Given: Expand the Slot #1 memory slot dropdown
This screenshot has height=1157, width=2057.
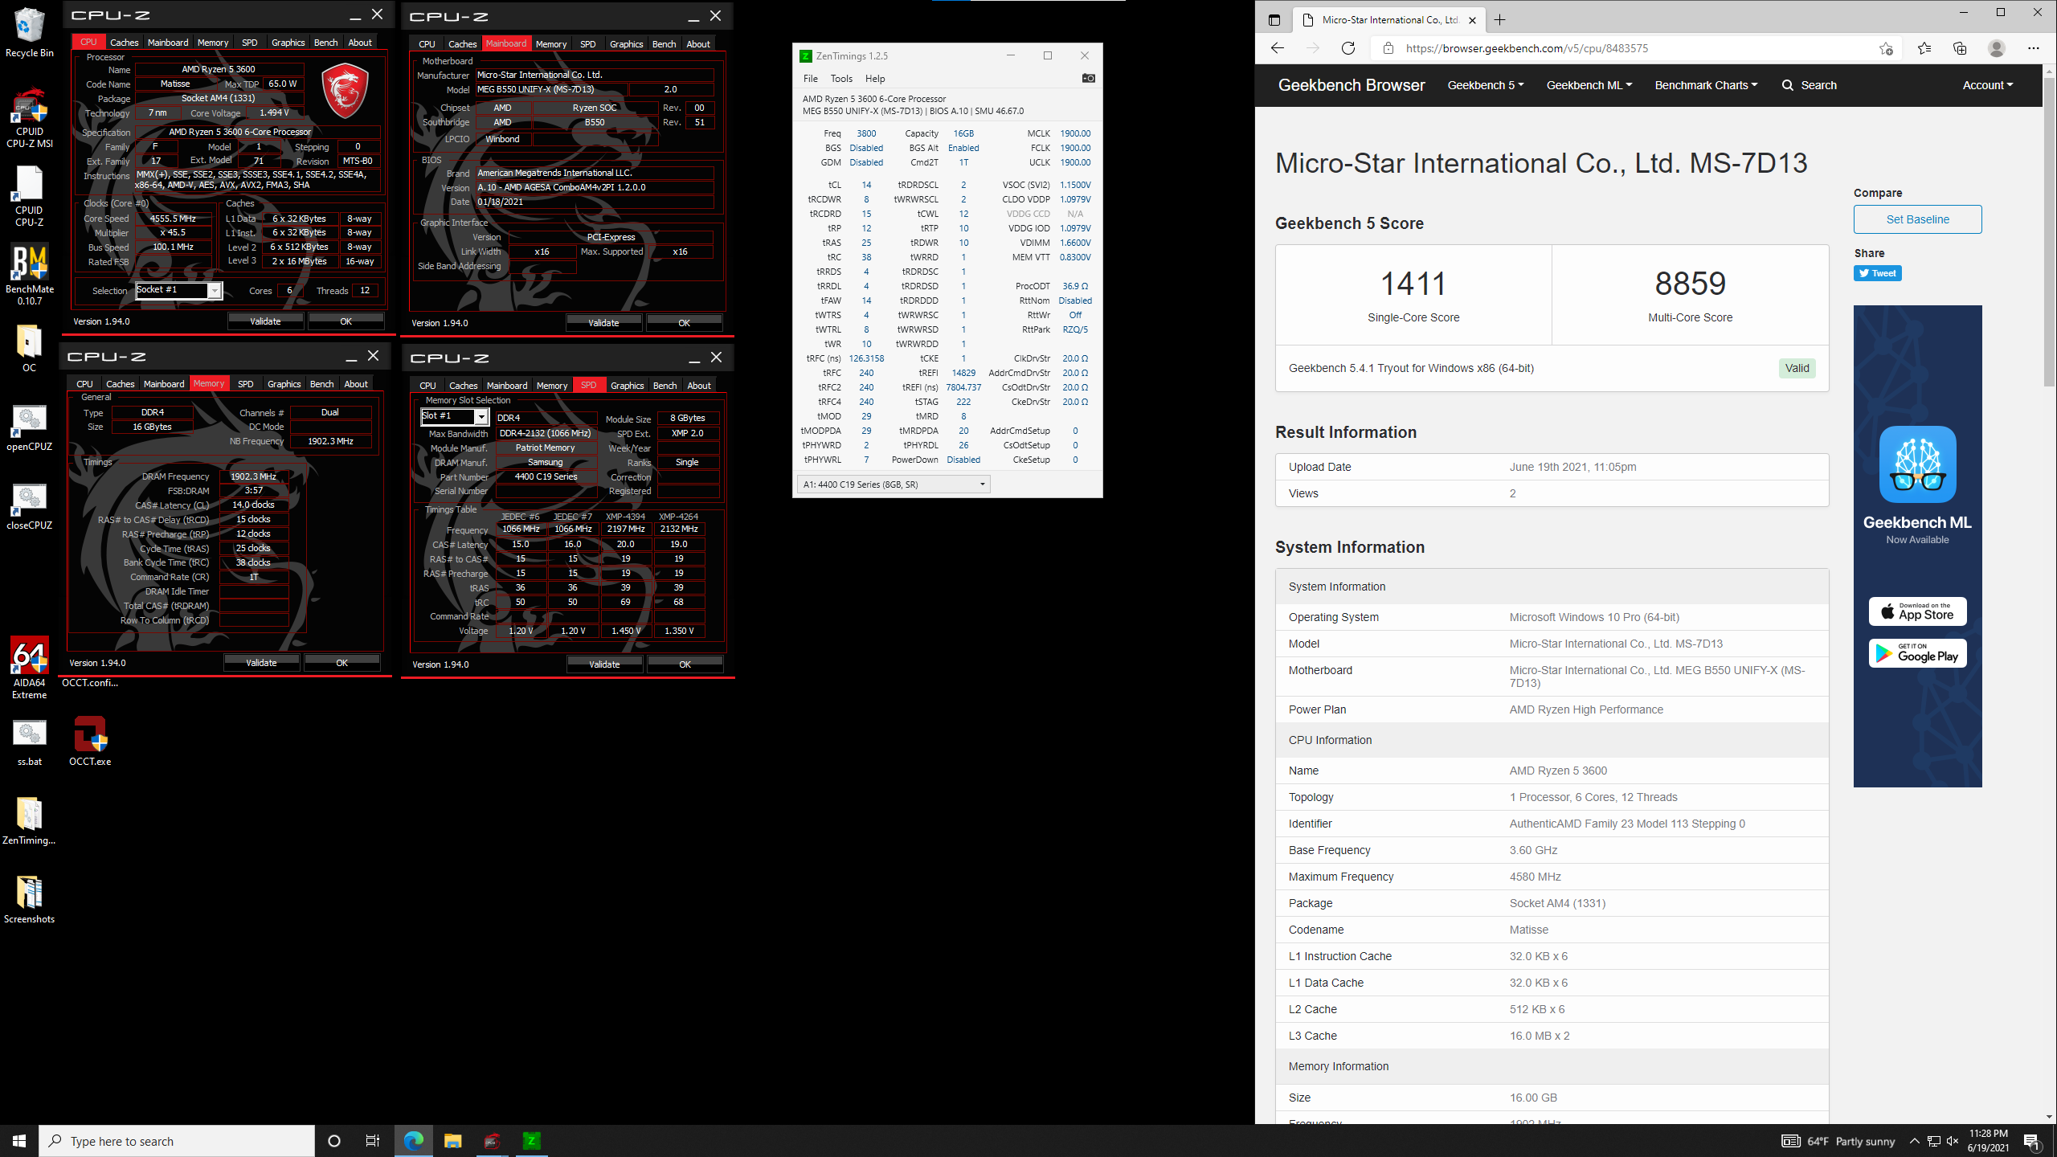Looking at the screenshot, I should (x=455, y=416).
